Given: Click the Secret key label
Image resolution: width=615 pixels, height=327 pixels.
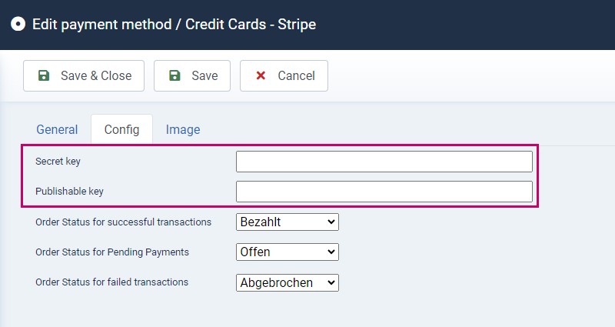Looking at the screenshot, I should pyautogui.click(x=58, y=162).
